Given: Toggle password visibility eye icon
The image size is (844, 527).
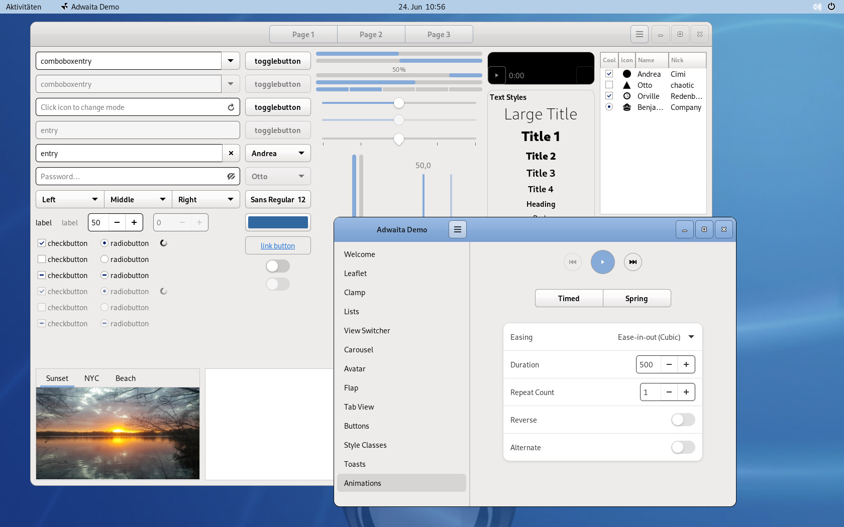Looking at the screenshot, I should tap(231, 177).
